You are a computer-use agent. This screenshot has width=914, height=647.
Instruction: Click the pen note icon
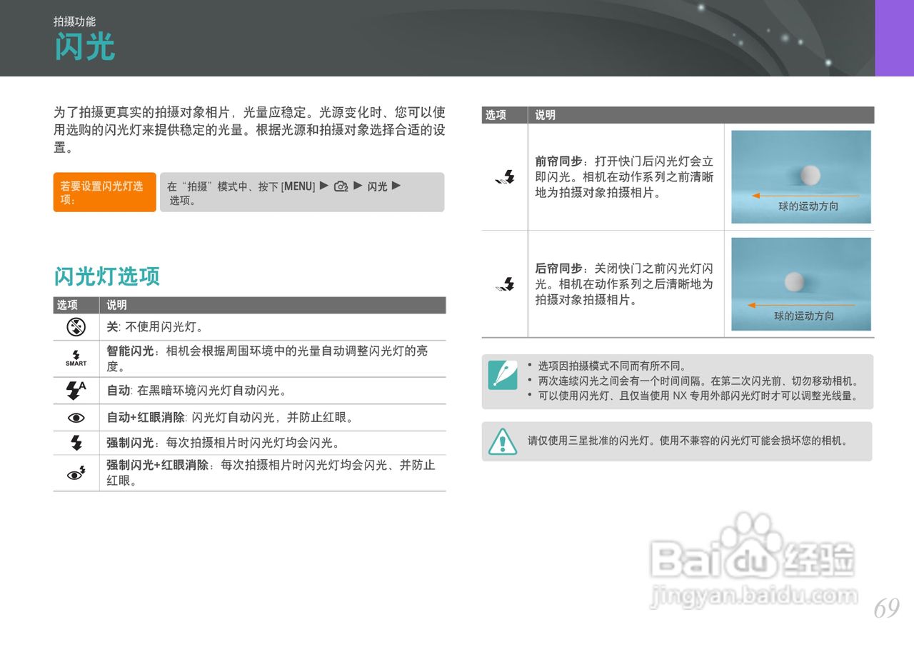coord(503,375)
